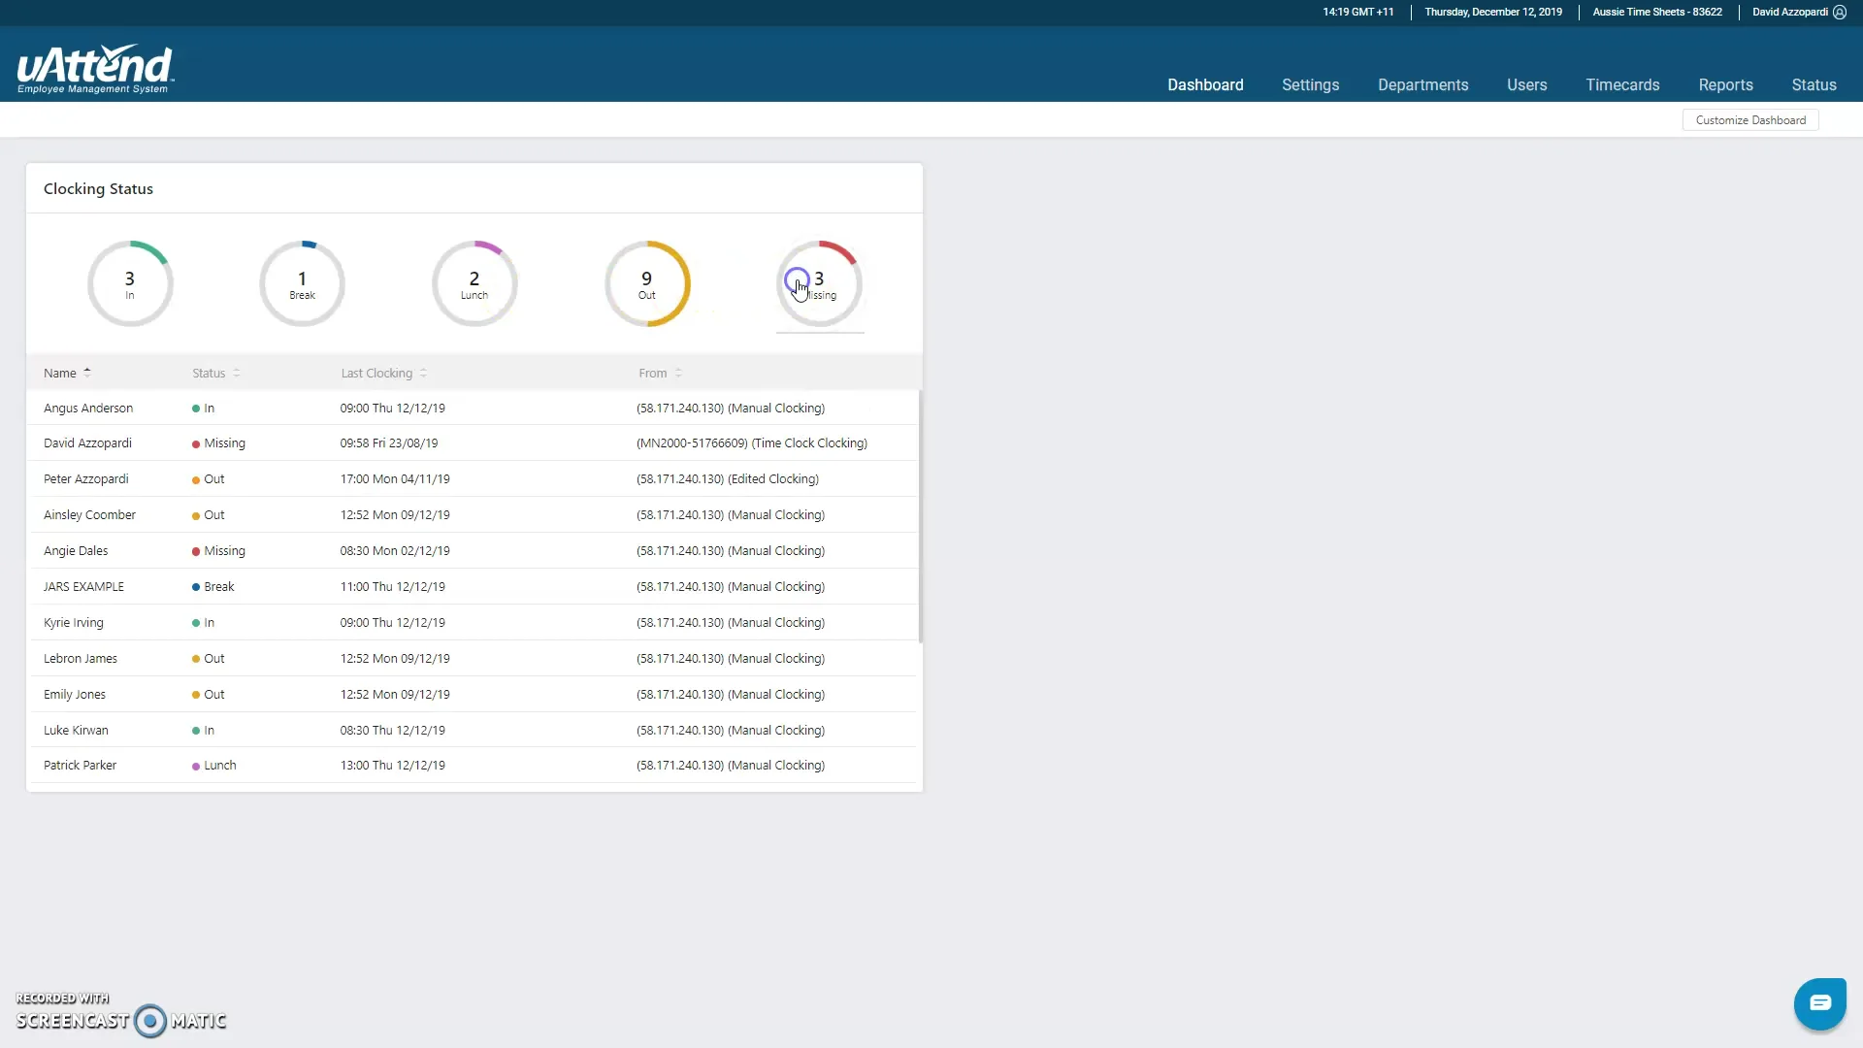Click Clocking Status panel title
This screenshot has height=1048, width=1863.
click(x=98, y=188)
